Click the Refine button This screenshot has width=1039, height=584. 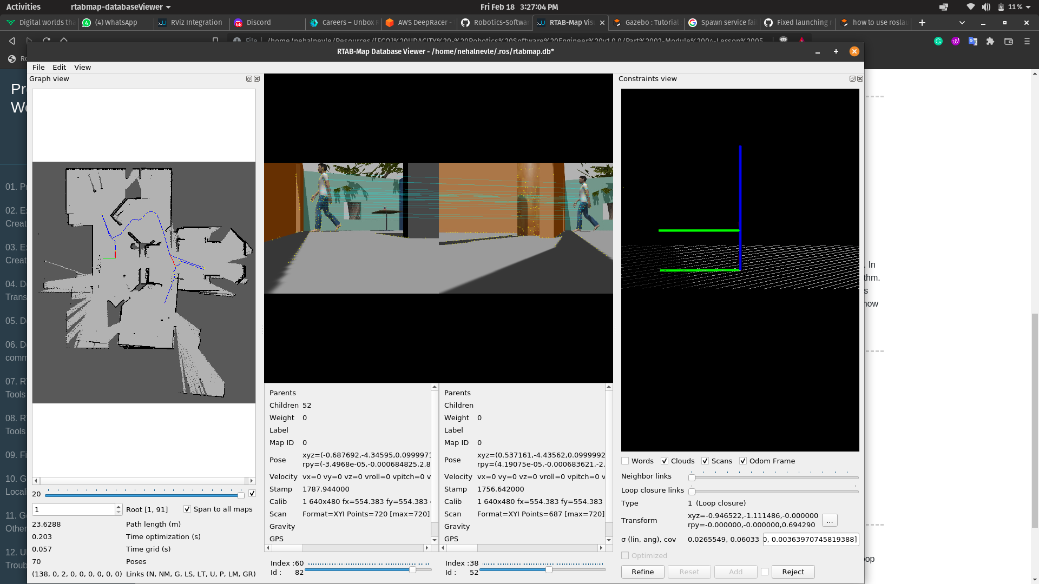pyautogui.click(x=642, y=572)
